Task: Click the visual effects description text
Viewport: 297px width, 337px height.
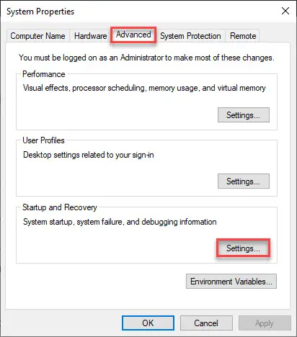Action: tap(144, 88)
